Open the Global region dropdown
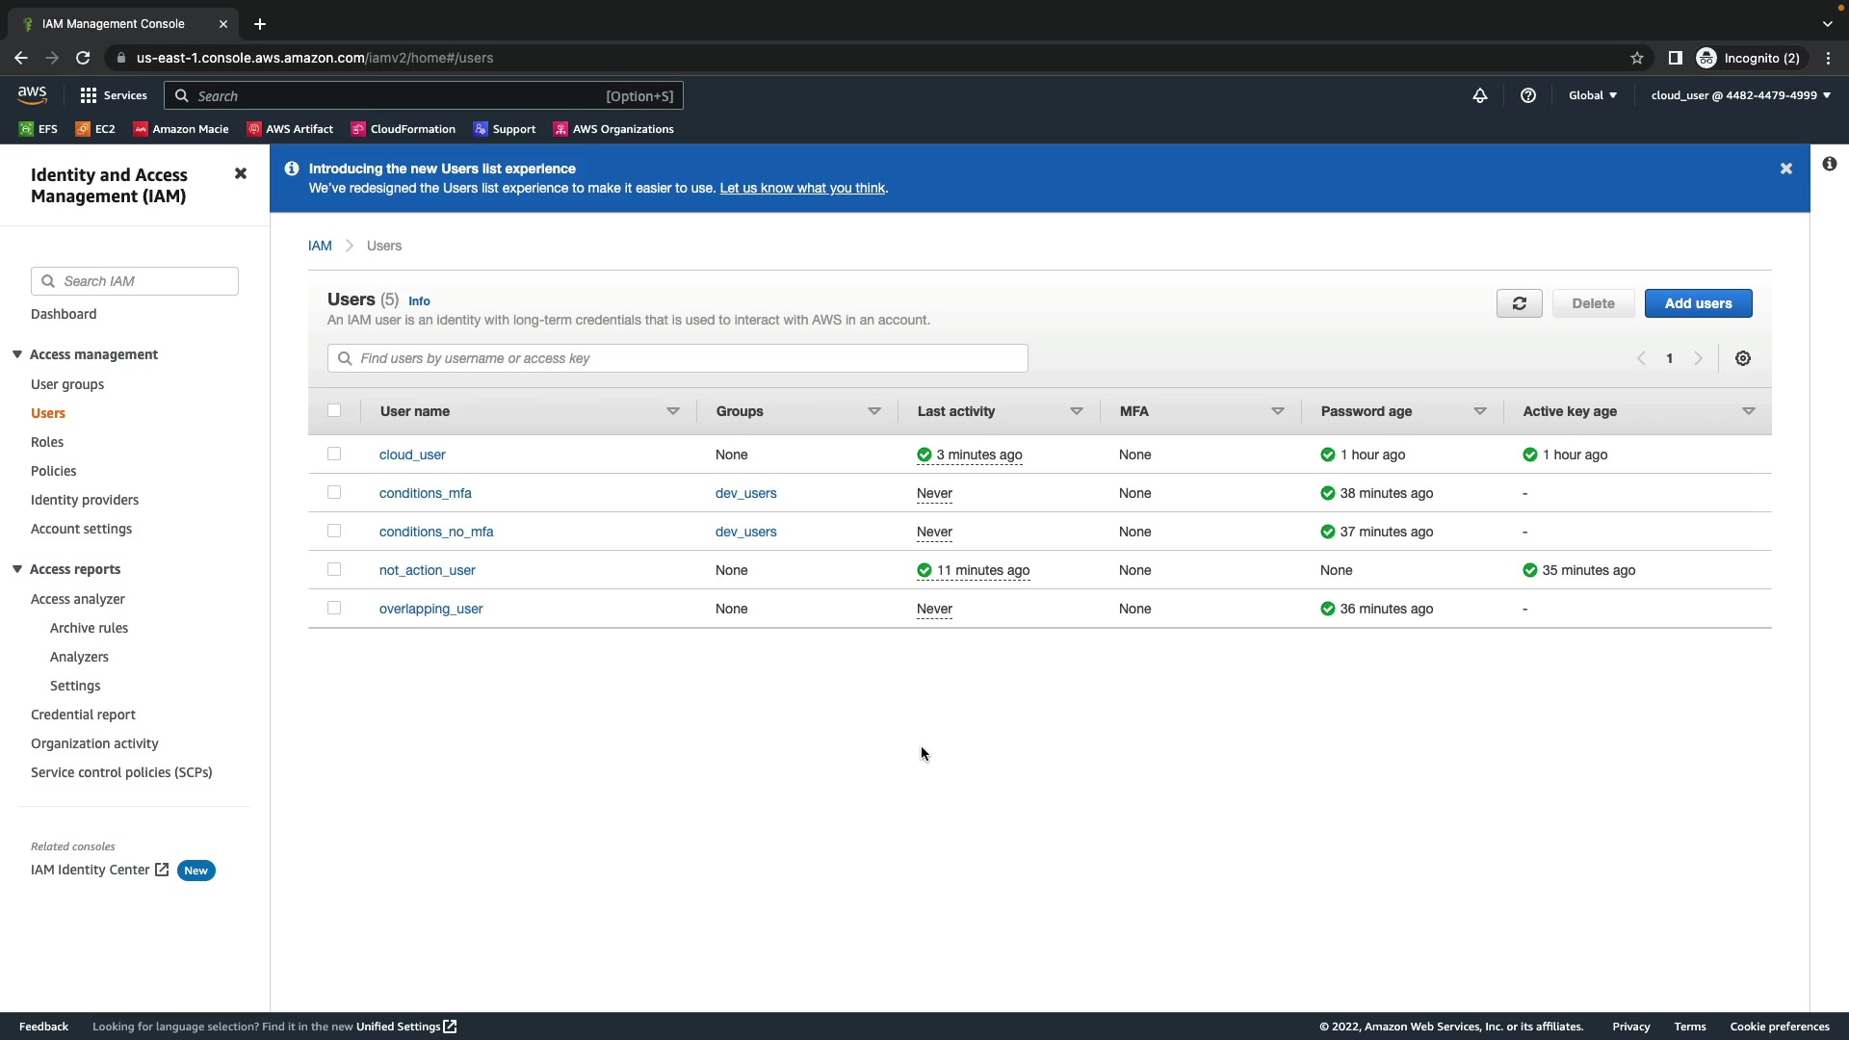The width and height of the screenshot is (1849, 1040). tap(1592, 95)
